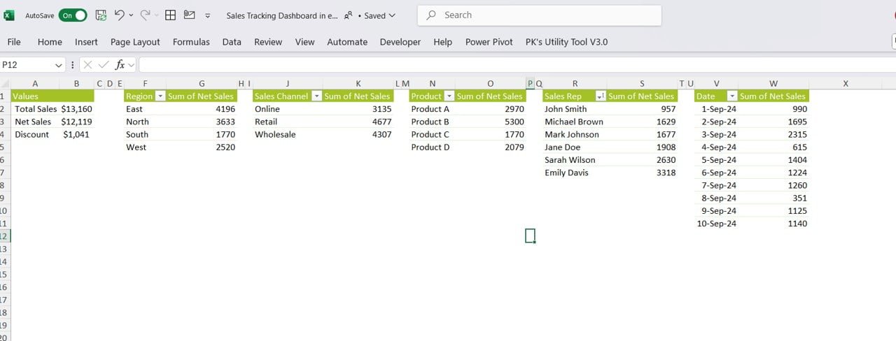Click the Redo arrow icon
The height and width of the screenshot is (341, 896).
point(145,15)
